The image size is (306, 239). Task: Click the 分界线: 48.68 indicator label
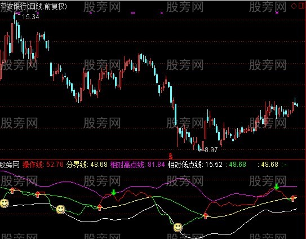pyautogui.click(x=87, y=165)
